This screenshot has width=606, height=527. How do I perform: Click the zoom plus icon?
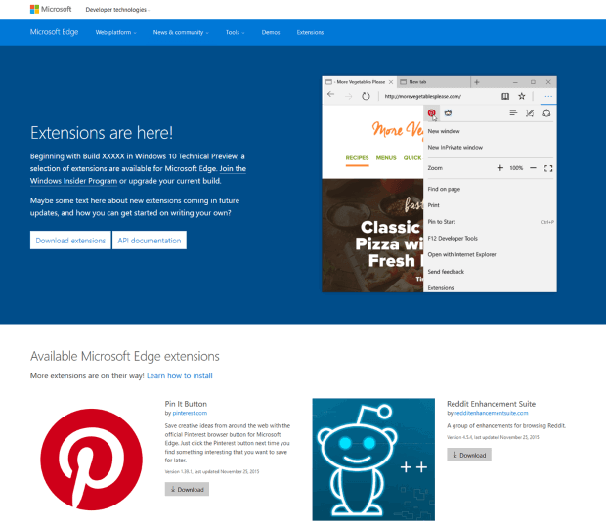click(500, 168)
